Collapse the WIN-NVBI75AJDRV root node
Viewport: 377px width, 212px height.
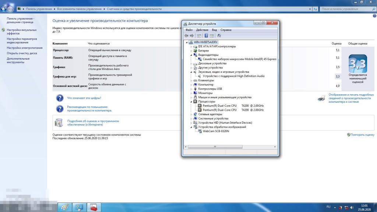pos(187,42)
